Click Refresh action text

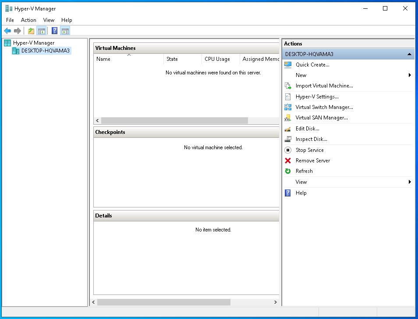[304, 171]
